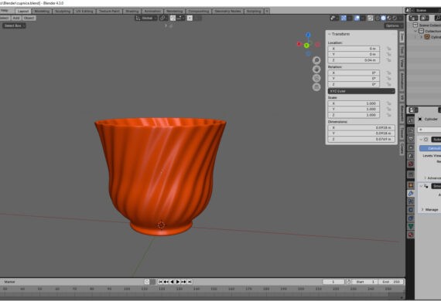441x301 pixels.
Task: Open the Add menu in viewport header
Action: (16, 18)
